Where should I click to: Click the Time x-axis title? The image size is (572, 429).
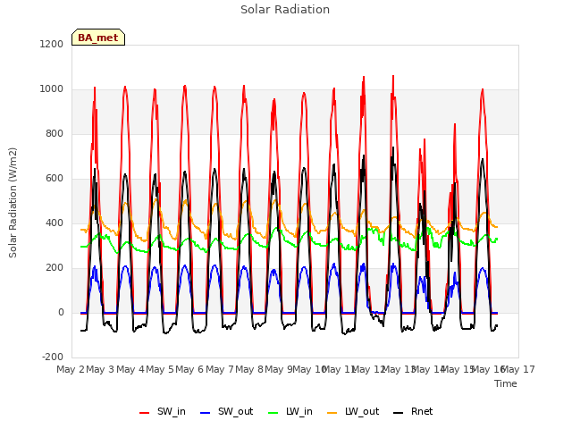tap(506, 383)
